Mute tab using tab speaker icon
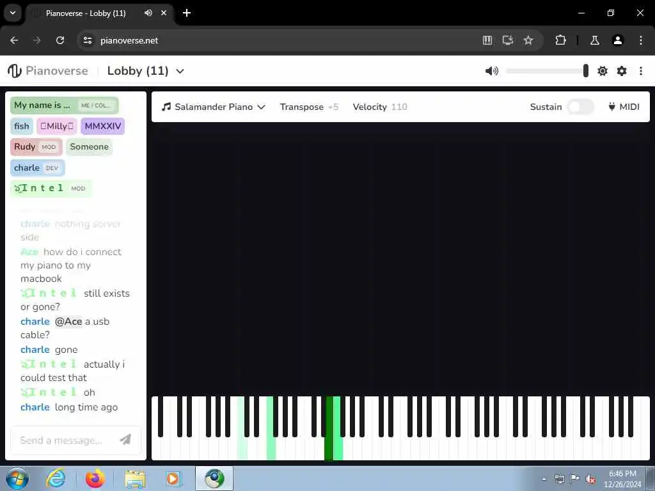 tap(148, 13)
